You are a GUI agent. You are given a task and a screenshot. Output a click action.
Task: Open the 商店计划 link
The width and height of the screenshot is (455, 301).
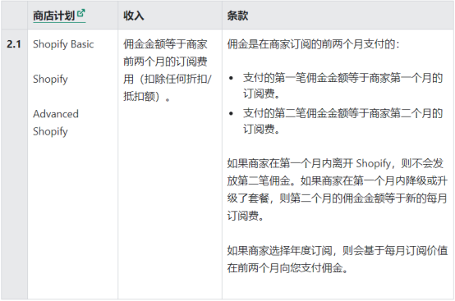point(59,16)
